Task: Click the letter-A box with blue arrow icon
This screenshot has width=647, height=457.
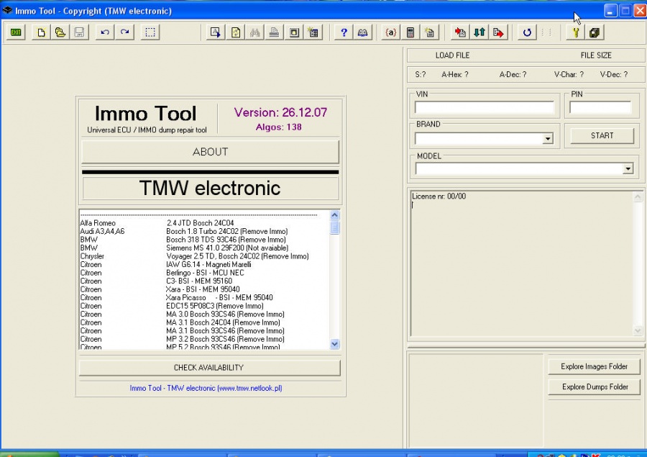Action: click(216, 32)
